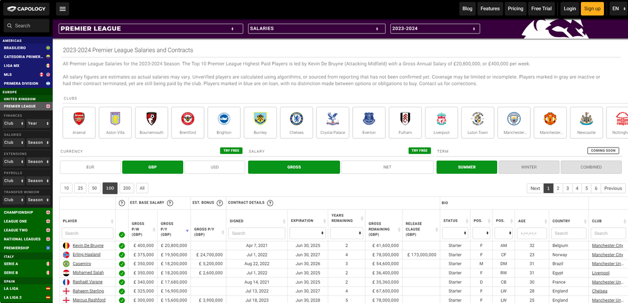Click the green verified filter checkmark
Image resolution: width=628 pixels, height=303 pixels.
(122, 235)
